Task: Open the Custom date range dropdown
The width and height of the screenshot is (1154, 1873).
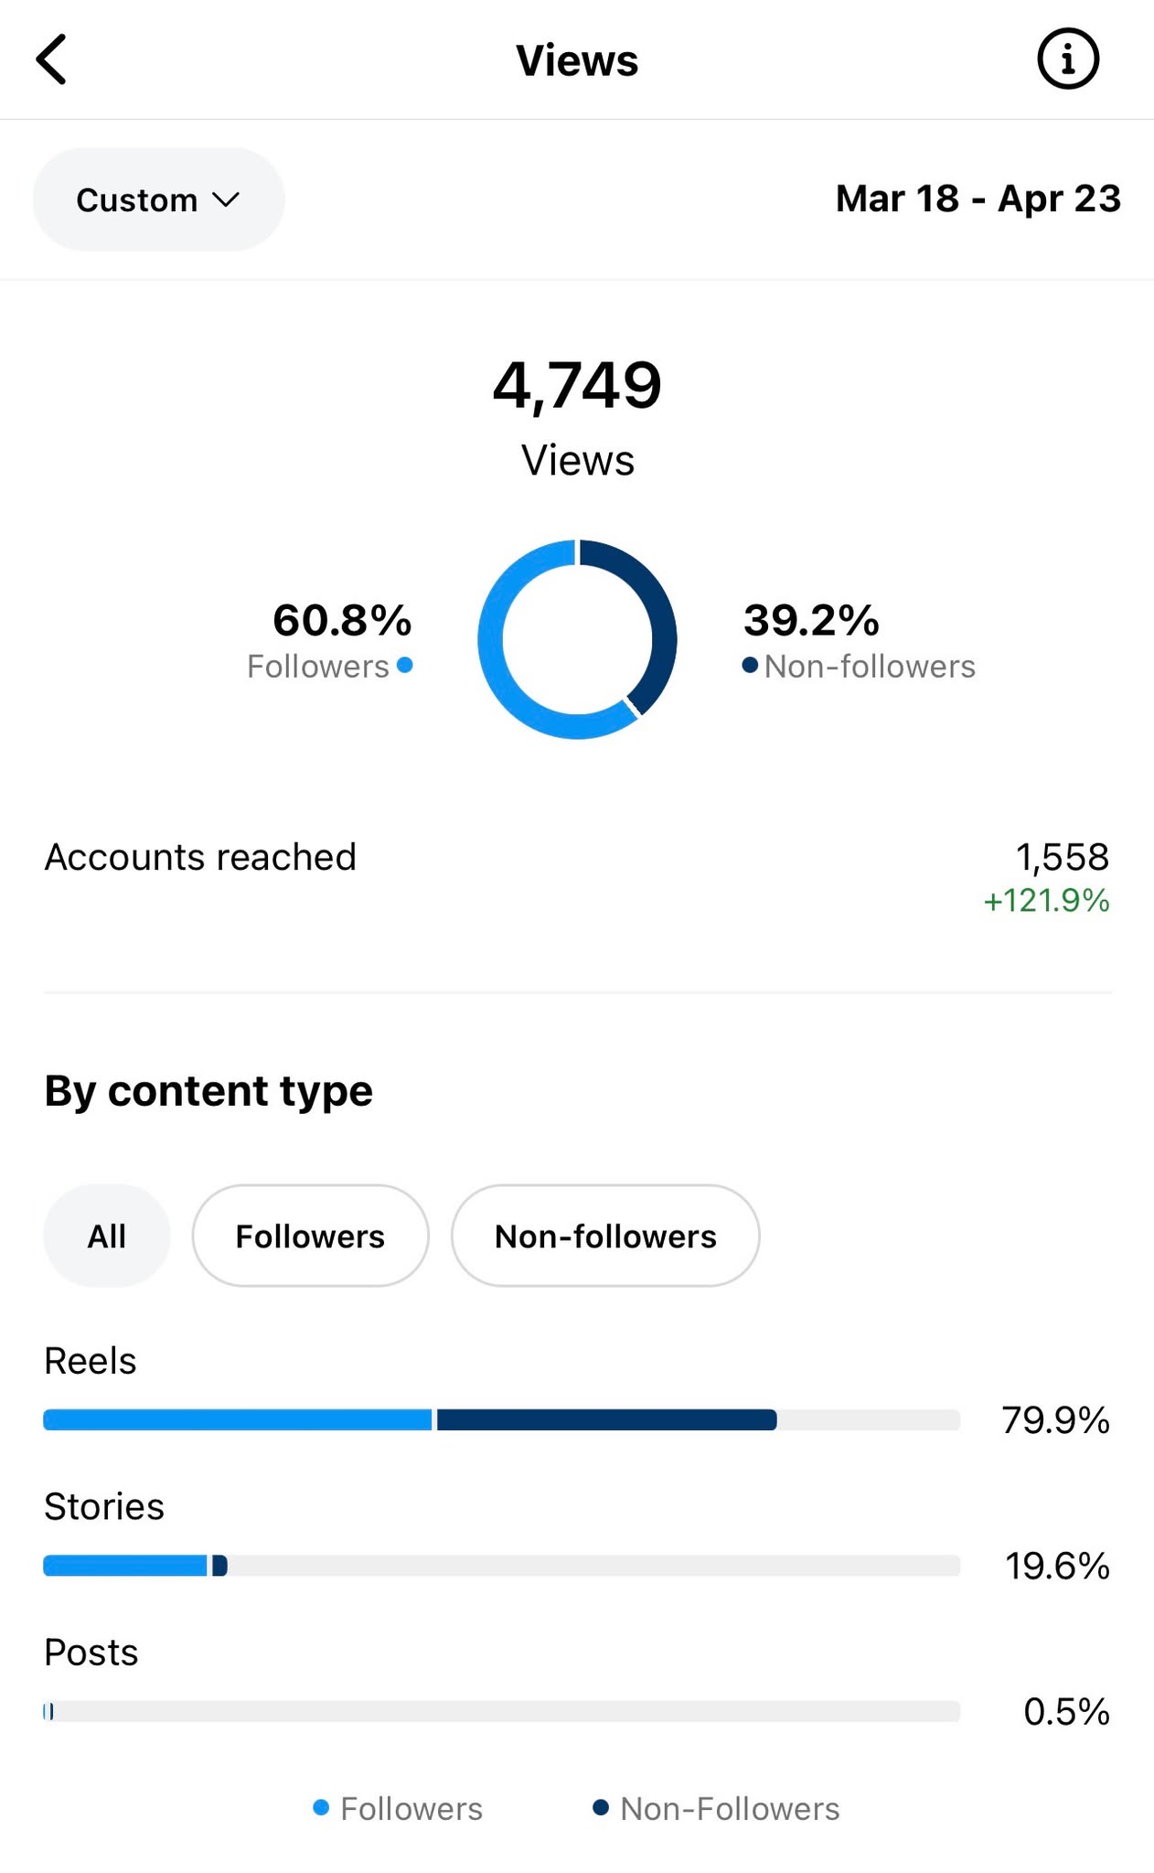Action: [158, 199]
